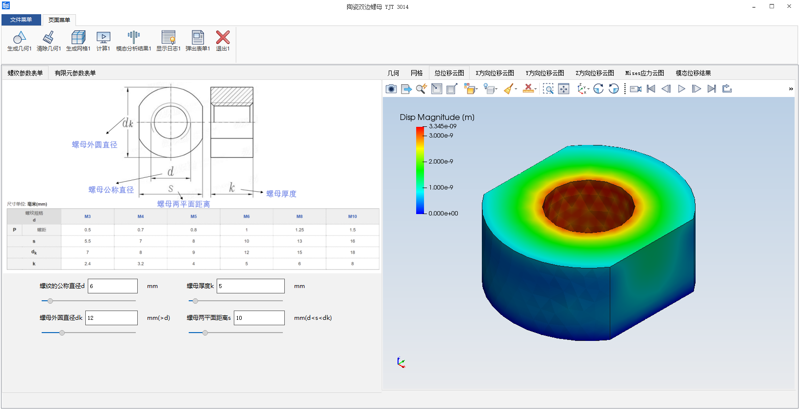The width and height of the screenshot is (799, 409).
Task: Open the X方向位移云图 tab
Action: pos(495,73)
